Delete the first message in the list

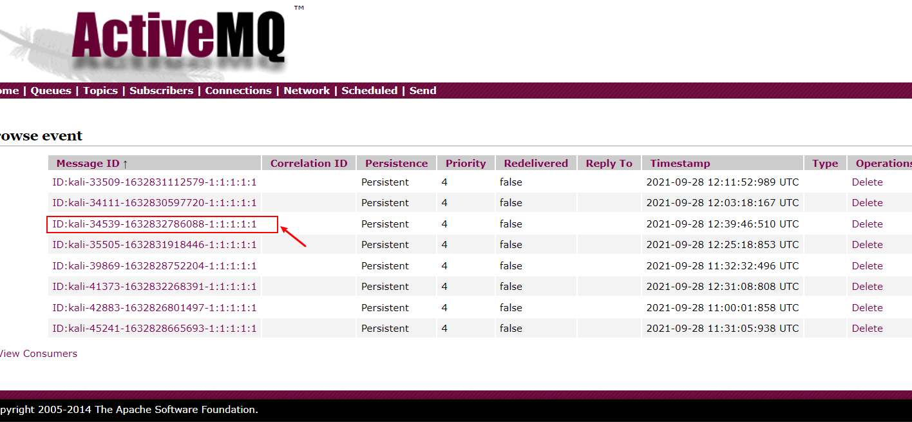click(867, 182)
